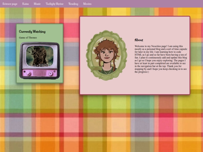Click the Welcome paragraph in About box

(161, 59)
